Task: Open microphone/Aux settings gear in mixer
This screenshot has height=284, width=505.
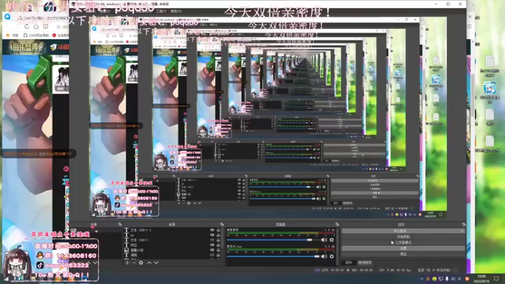Action: (332, 256)
